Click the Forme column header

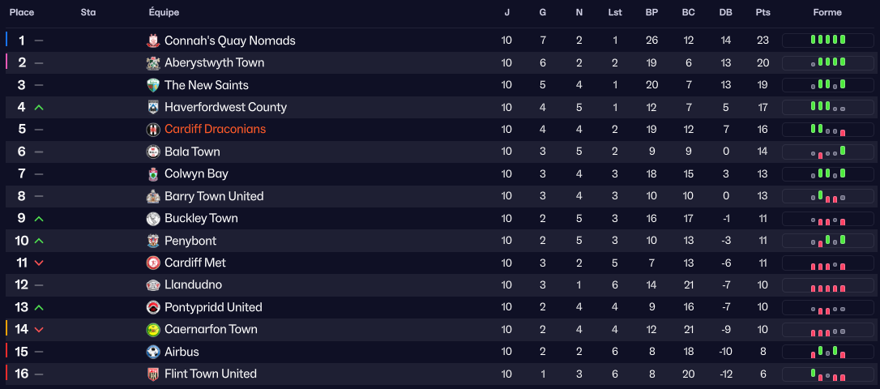pos(827,12)
